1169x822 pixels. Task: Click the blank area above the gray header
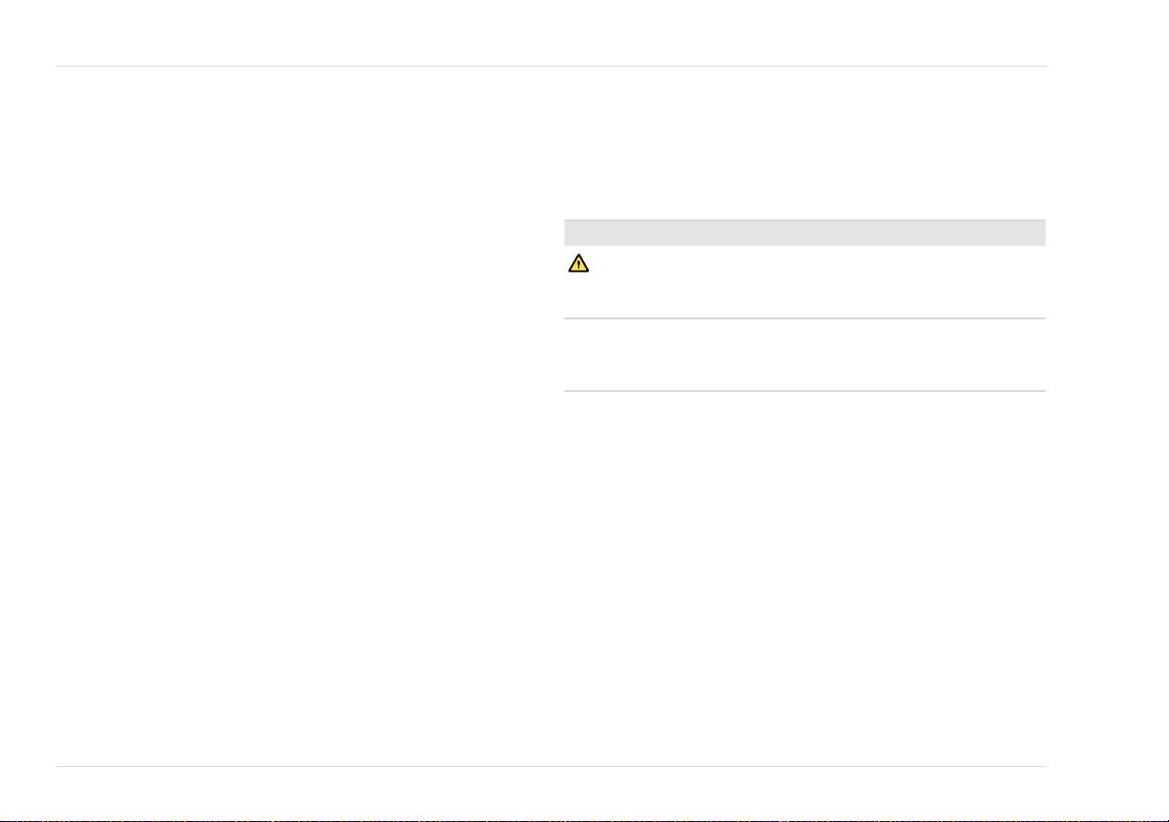[804, 143]
